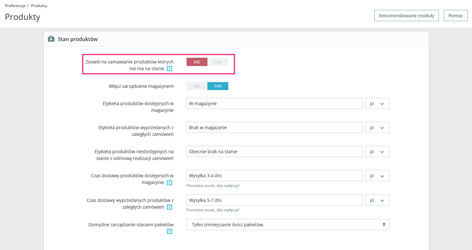Screen dimensions: 472x250
Task: Click the Stan produktów panel header icon
Action: coord(51,39)
